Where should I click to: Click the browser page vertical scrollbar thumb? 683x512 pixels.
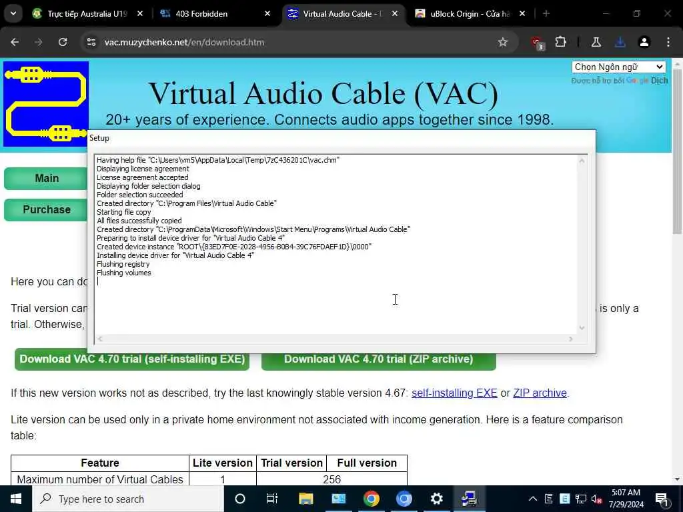click(677, 153)
